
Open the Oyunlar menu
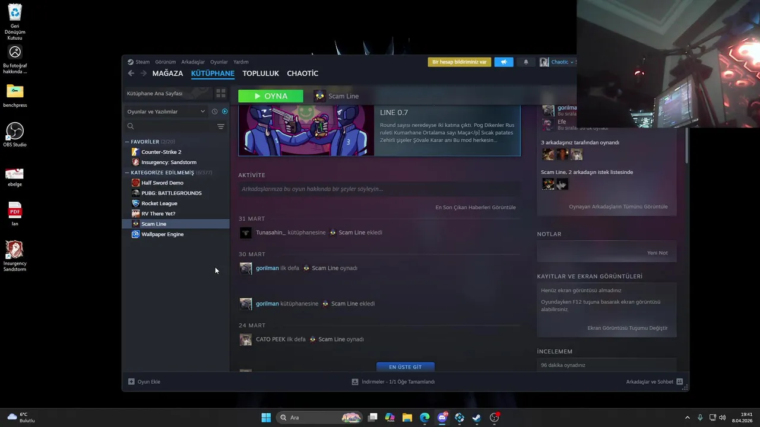pyautogui.click(x=219, y=62)
